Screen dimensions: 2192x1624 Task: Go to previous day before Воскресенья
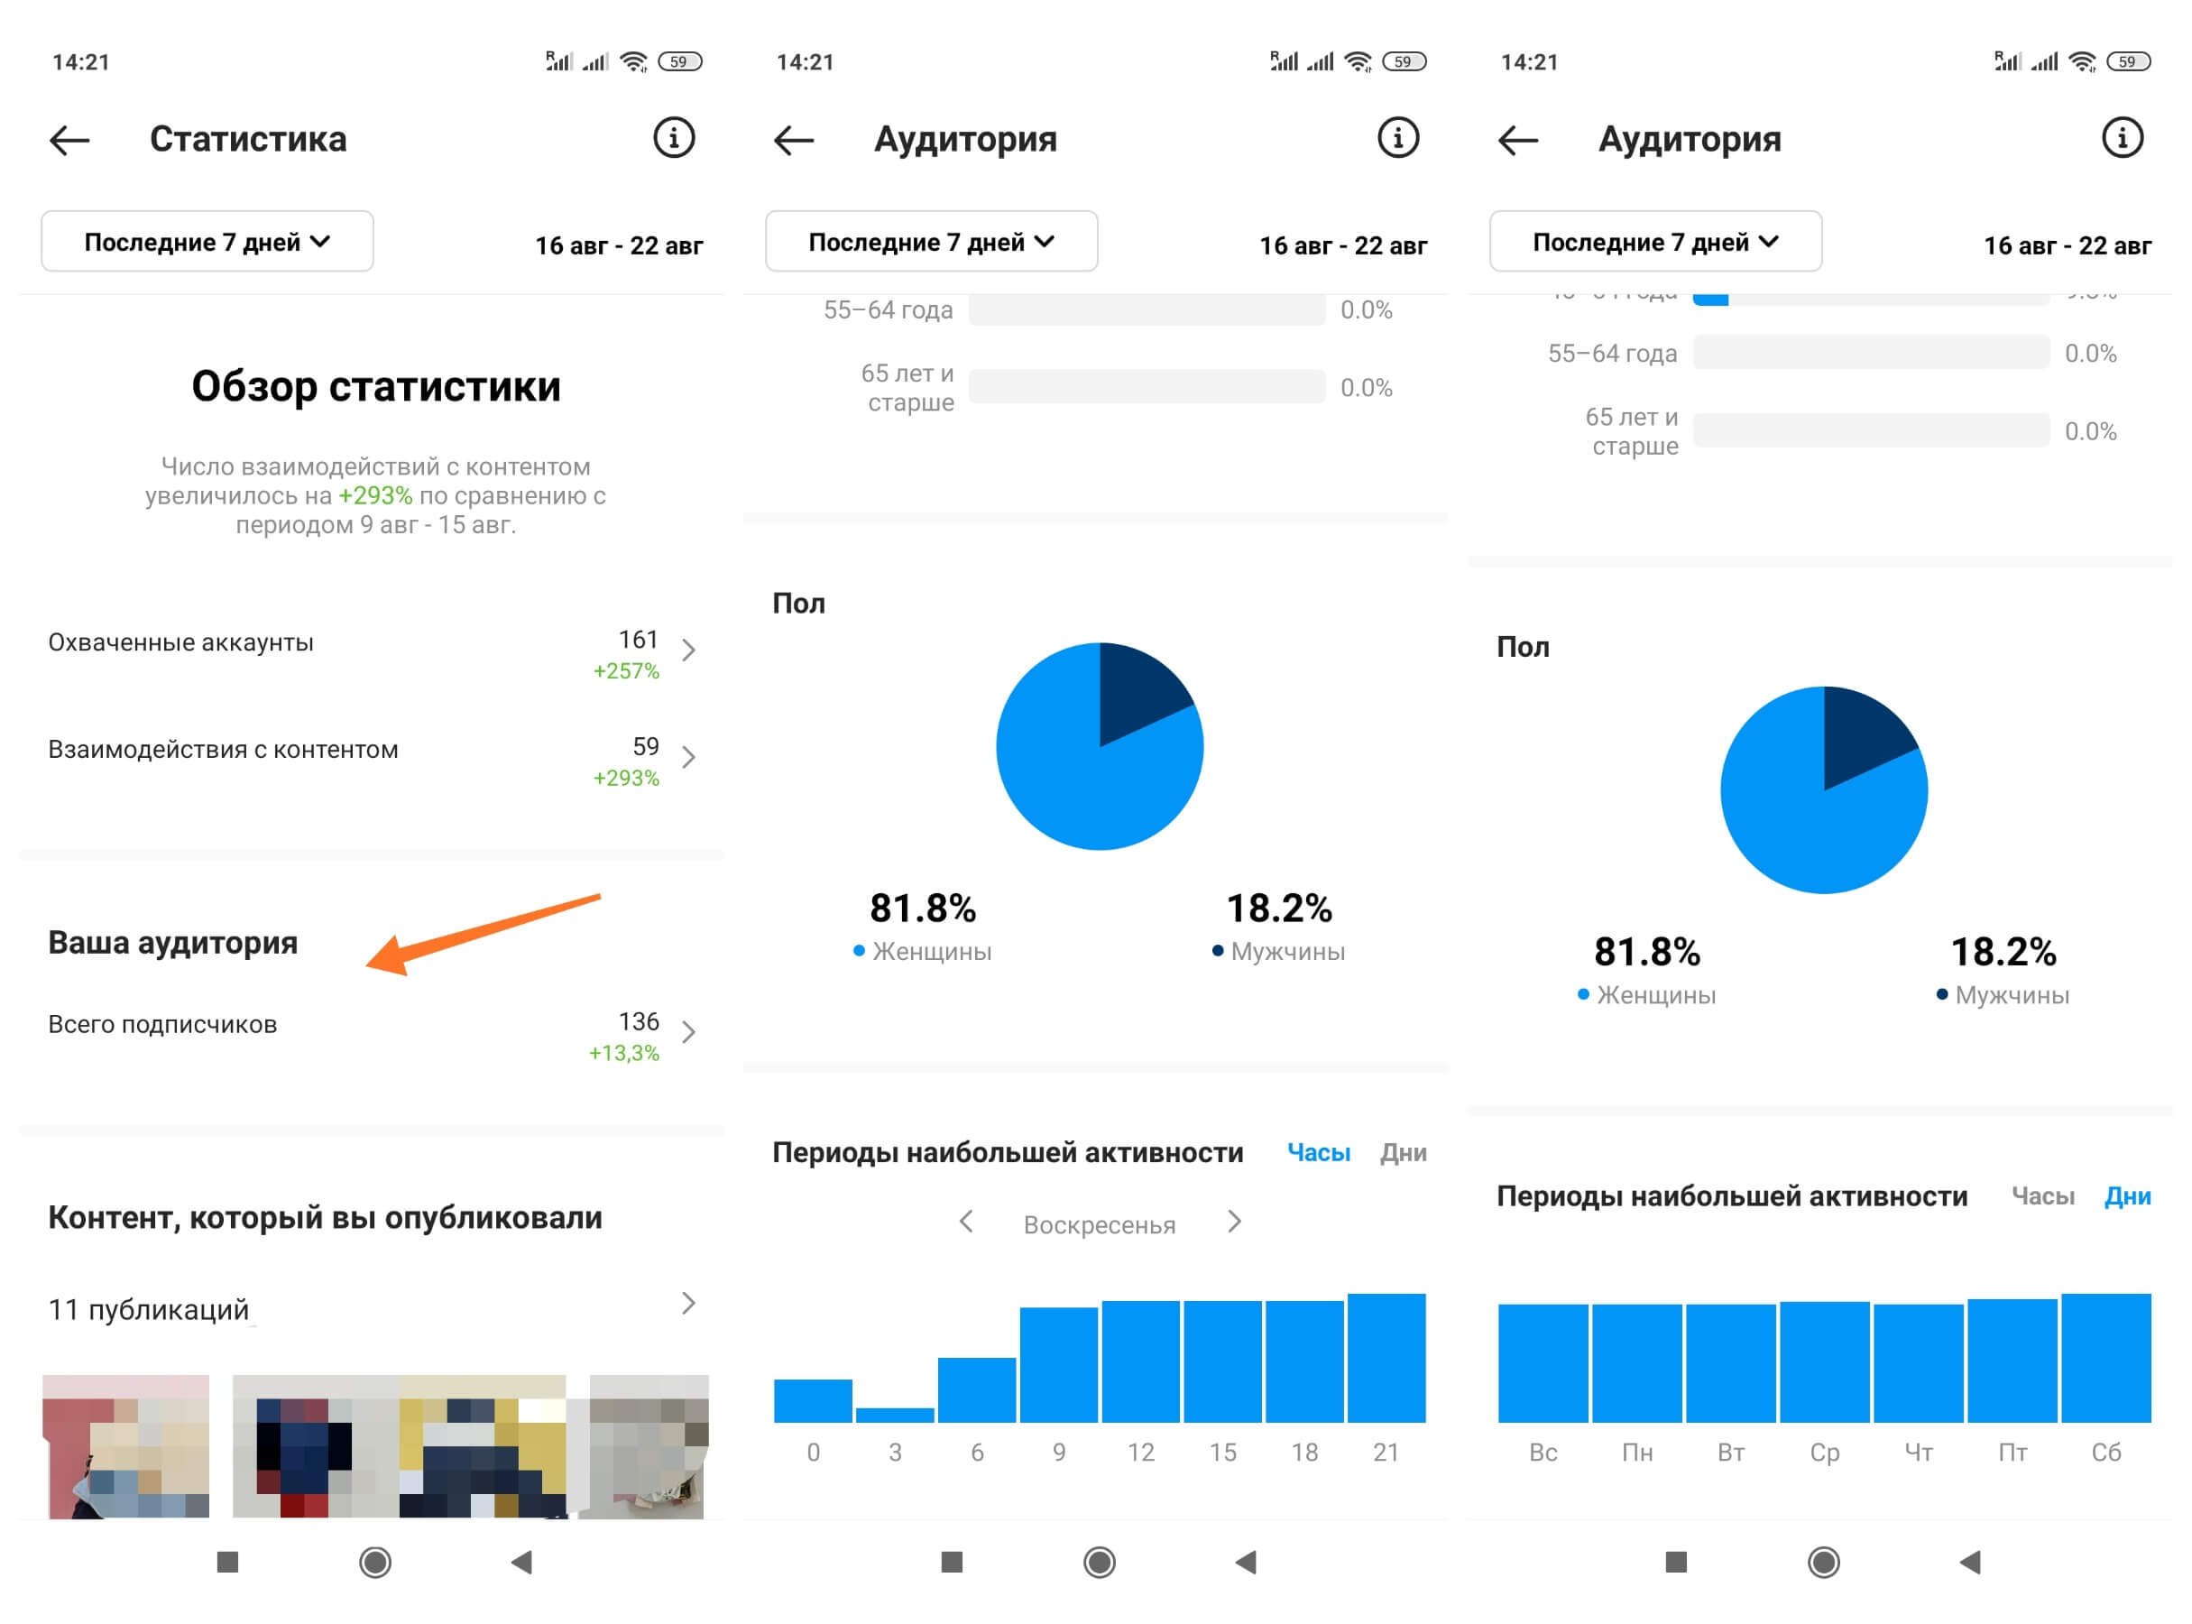(966, 1223)
